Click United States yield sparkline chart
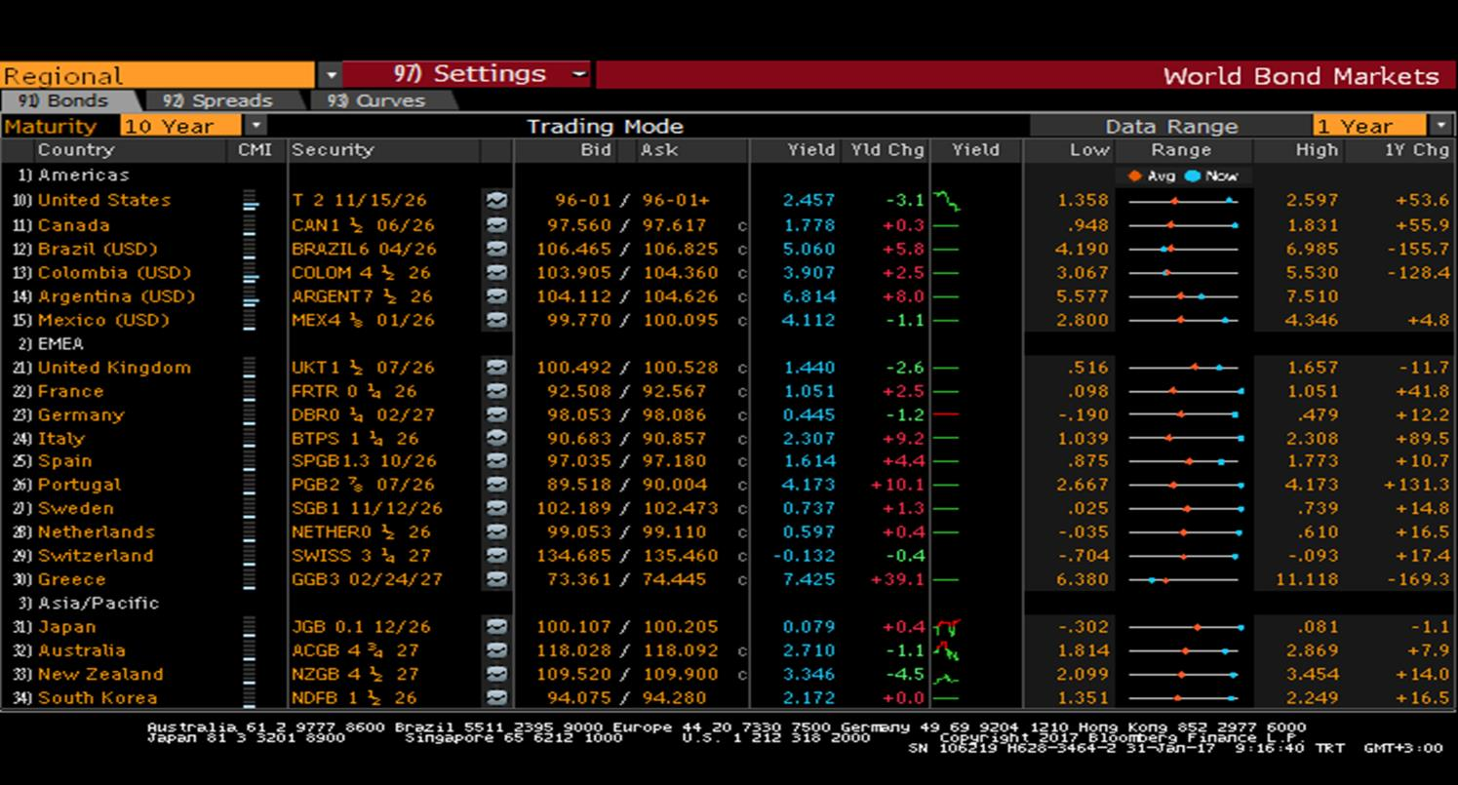This screenshot has width=1458, height=785. click(947, 201)
